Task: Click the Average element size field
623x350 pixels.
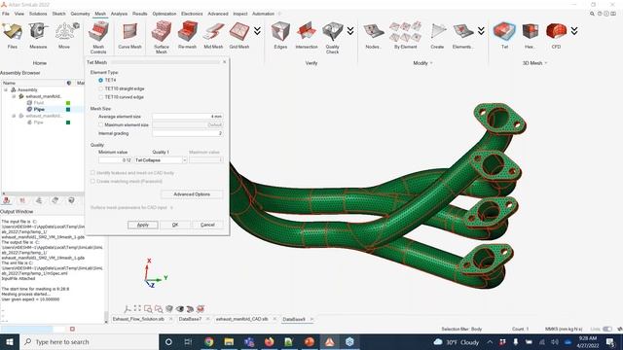Action: coord(188,117)
